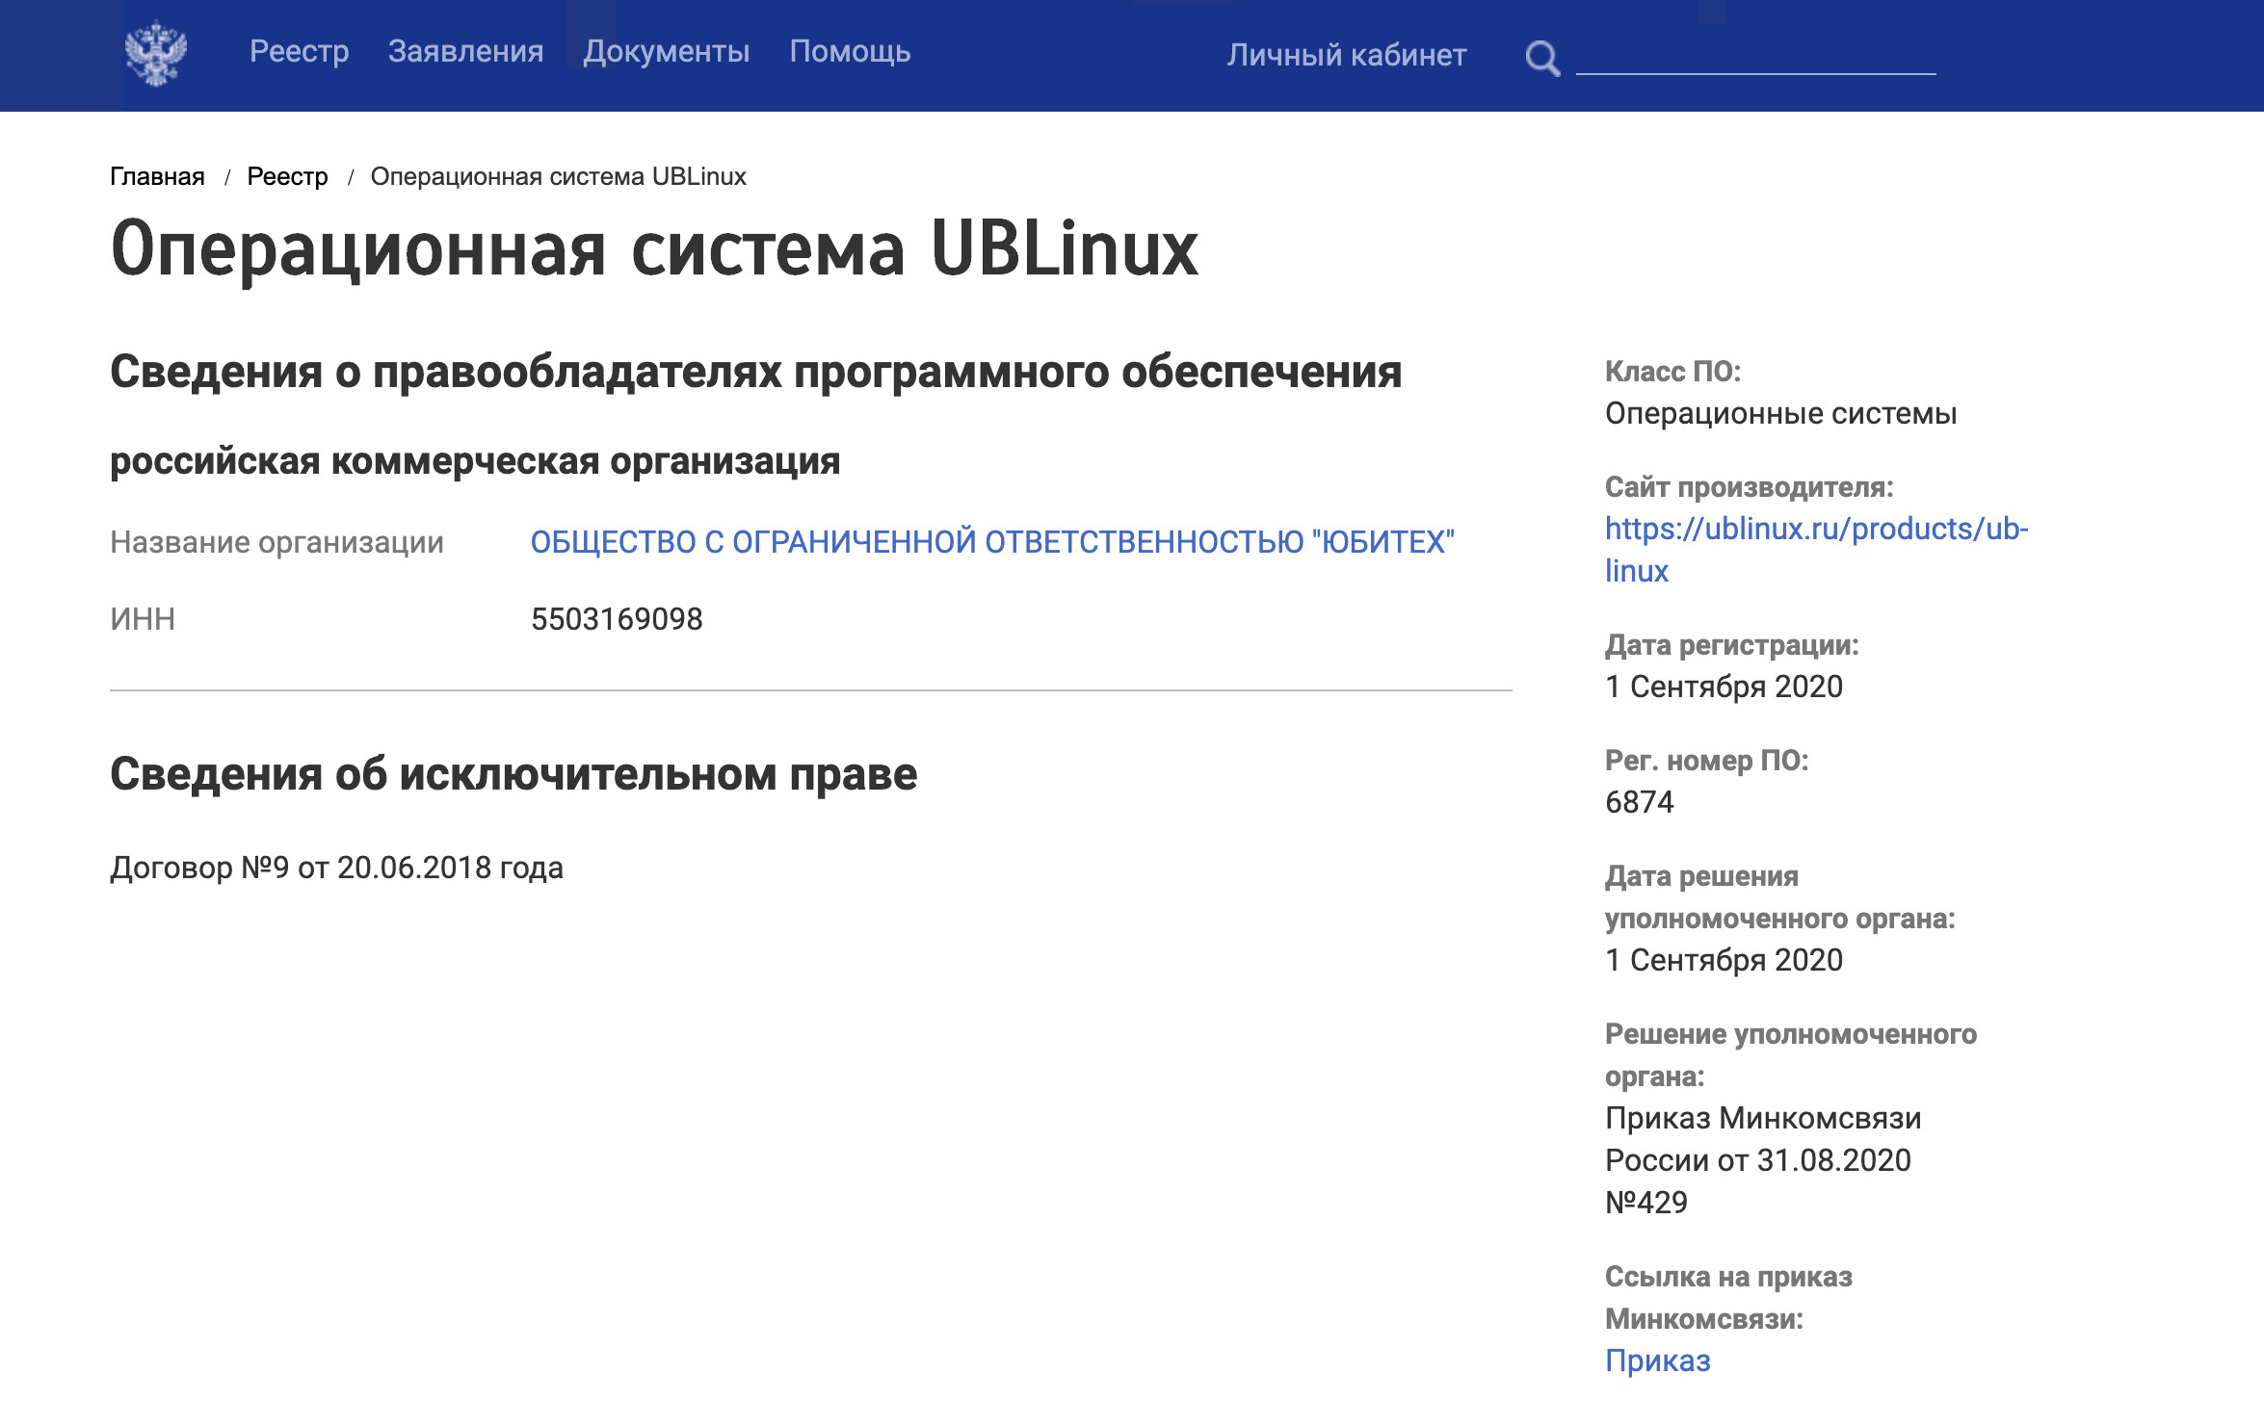This screenshot has height=1427, width=2264.
Task: Select breadcrumb text Операционная система UBLinux
Action: (558, 176)
